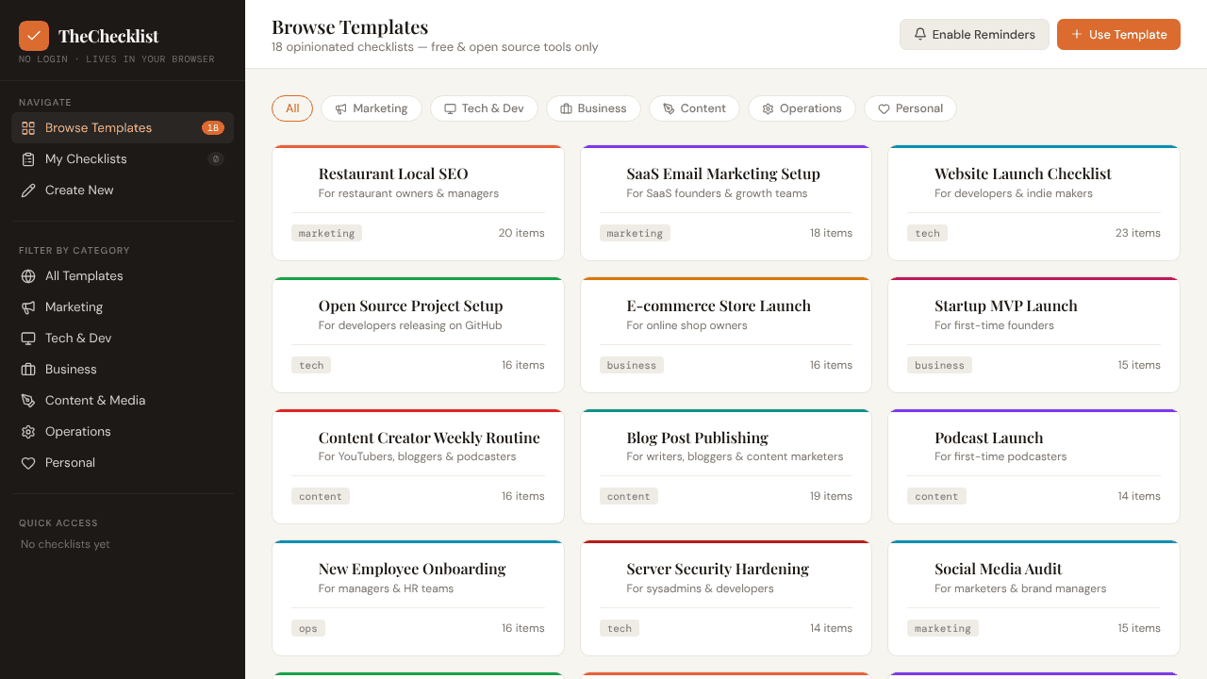
Task: Open New Employee Onboarding template
Action: point(418,598)
